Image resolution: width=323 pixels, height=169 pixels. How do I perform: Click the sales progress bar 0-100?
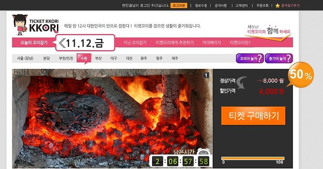tap(253, 158)
